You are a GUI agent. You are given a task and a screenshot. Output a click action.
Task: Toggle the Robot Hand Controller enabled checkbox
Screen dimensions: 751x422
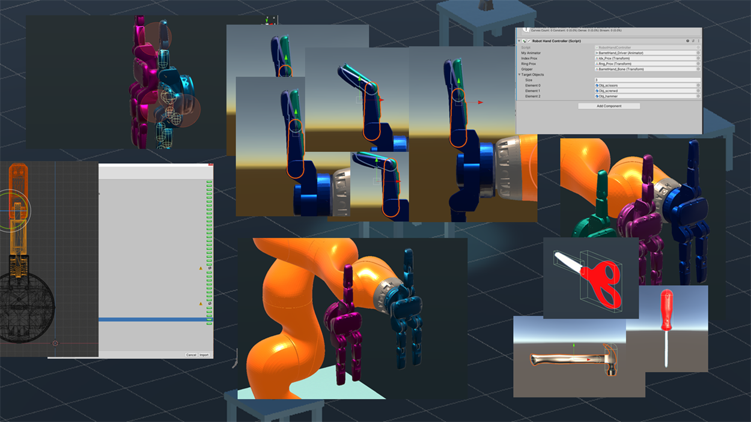tap(529, 41)
